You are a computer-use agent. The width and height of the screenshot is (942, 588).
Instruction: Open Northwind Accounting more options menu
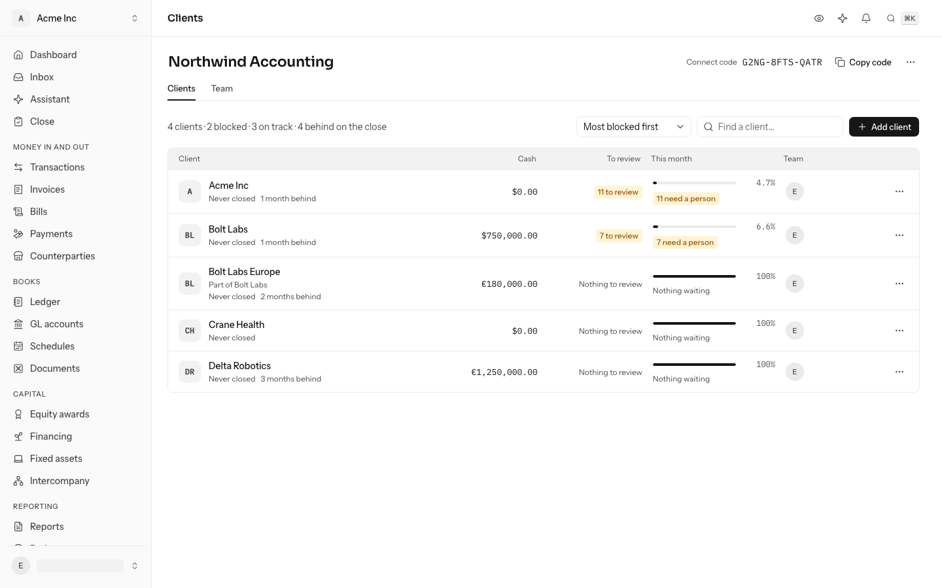tap(911, 62)
